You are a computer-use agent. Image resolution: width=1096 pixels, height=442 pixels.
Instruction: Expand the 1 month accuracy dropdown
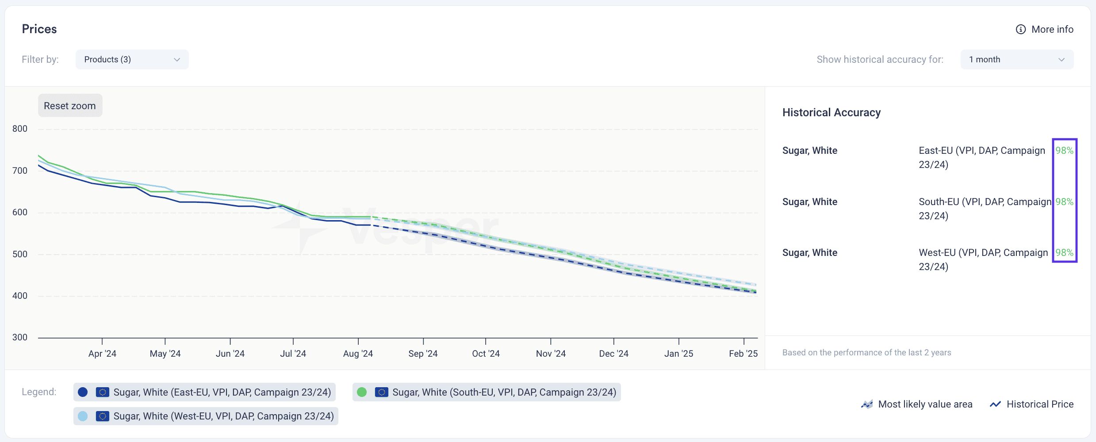pyautogui.click(x=1017, y=59)
